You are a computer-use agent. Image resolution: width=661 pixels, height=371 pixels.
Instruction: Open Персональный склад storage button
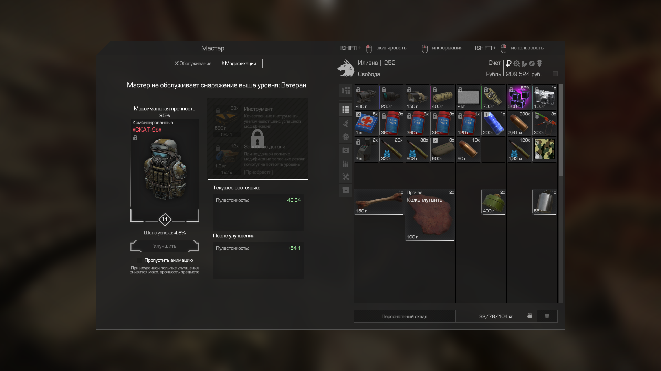click(x=405, y=316)
